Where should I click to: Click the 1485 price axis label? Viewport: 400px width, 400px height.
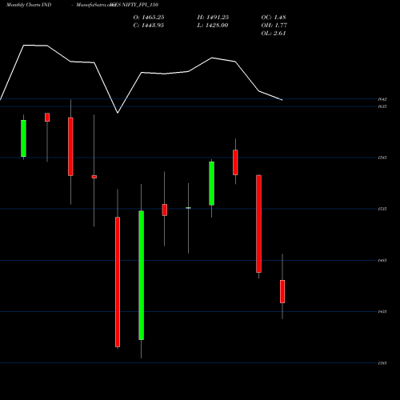[382, 260]
